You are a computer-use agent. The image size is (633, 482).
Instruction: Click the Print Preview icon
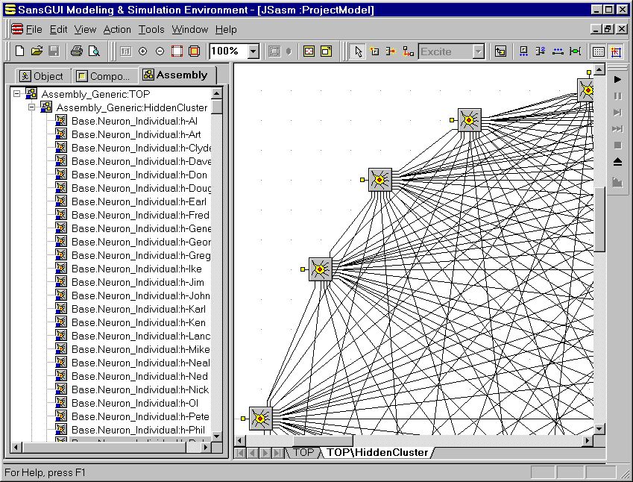coord(94,51)
